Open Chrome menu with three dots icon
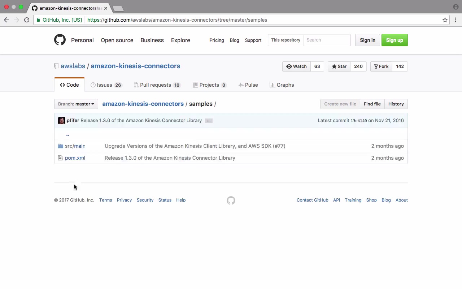The width and height of the screenshot is (462, 289). pos(456,20)
